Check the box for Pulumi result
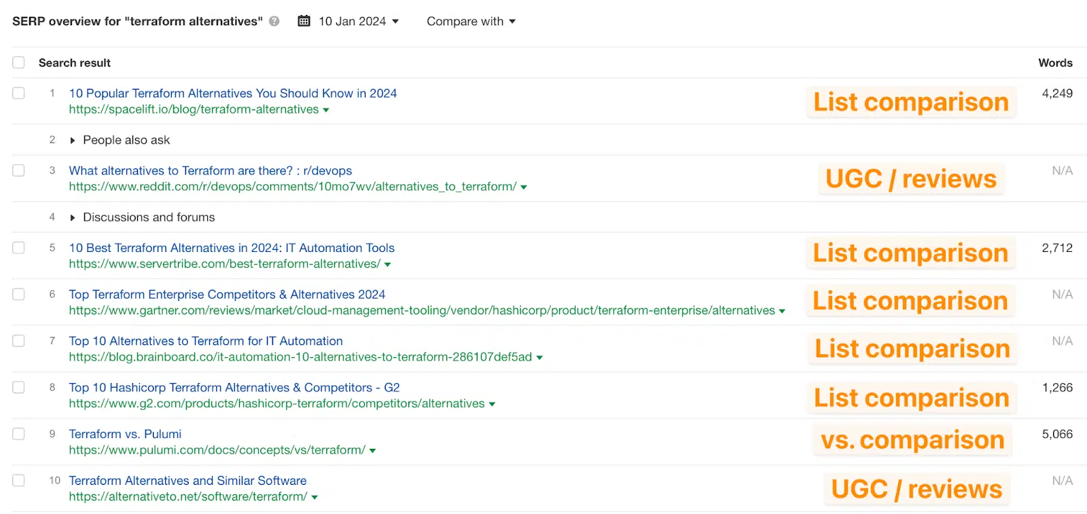The width and height of the screenshot is (1087, 514). click(x=18, y=434)
